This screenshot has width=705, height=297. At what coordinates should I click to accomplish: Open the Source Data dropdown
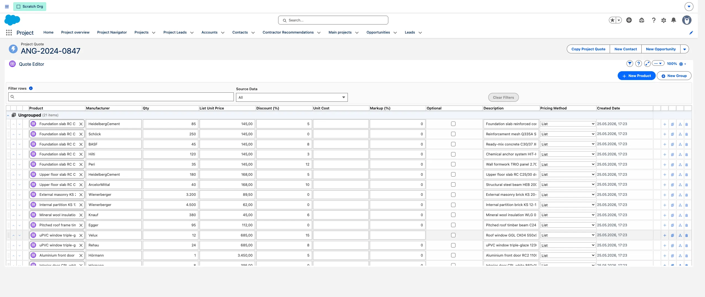(x=292, y=97)
